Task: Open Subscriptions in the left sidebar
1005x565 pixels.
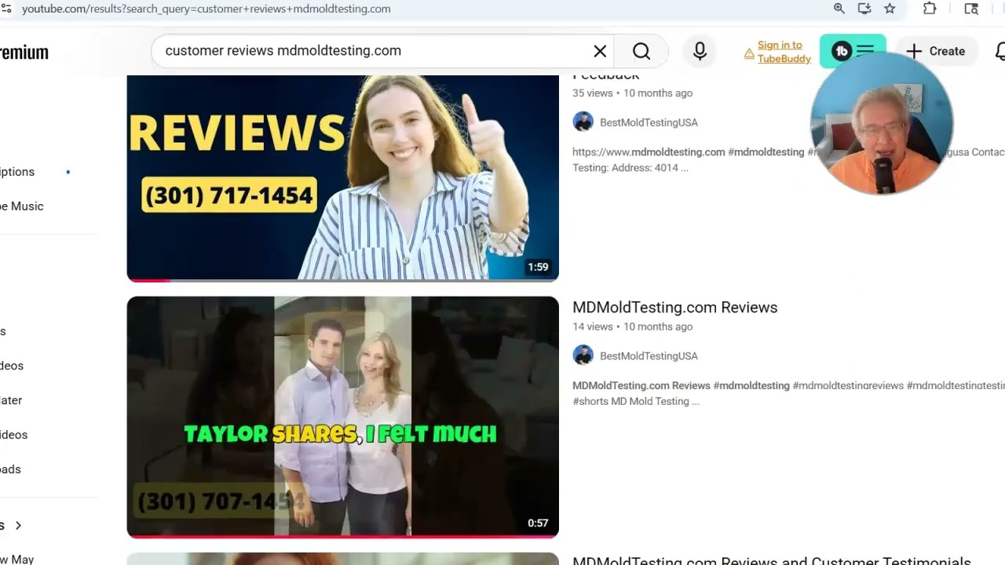Action: [x=17, y=172]
